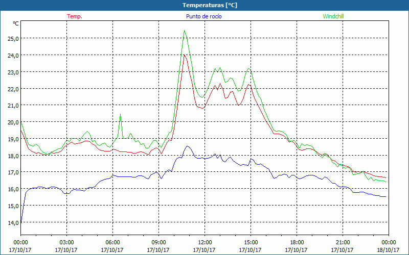Screen dimensions: 409x255
Task: Click the 23,0 y-axis value
Action: coord(13,72)
